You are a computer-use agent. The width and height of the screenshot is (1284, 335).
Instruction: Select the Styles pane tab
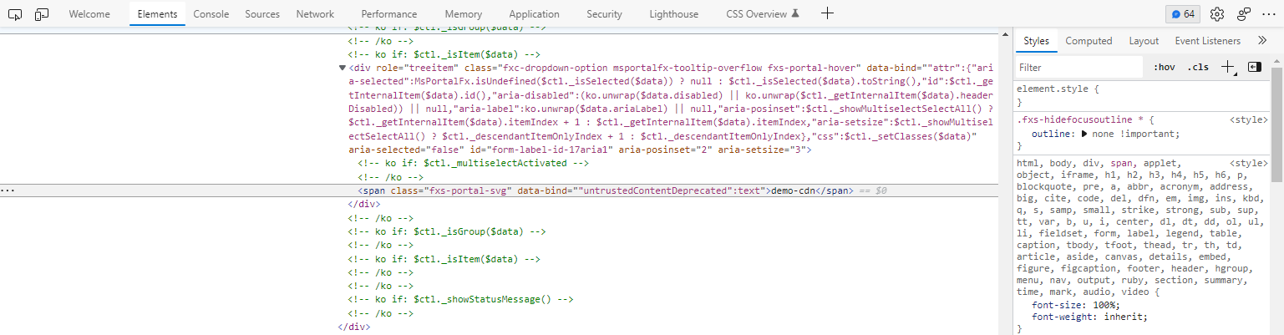1036,41
